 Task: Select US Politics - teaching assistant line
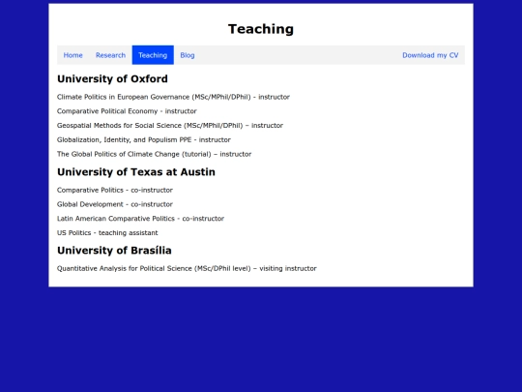pos(107,233)
